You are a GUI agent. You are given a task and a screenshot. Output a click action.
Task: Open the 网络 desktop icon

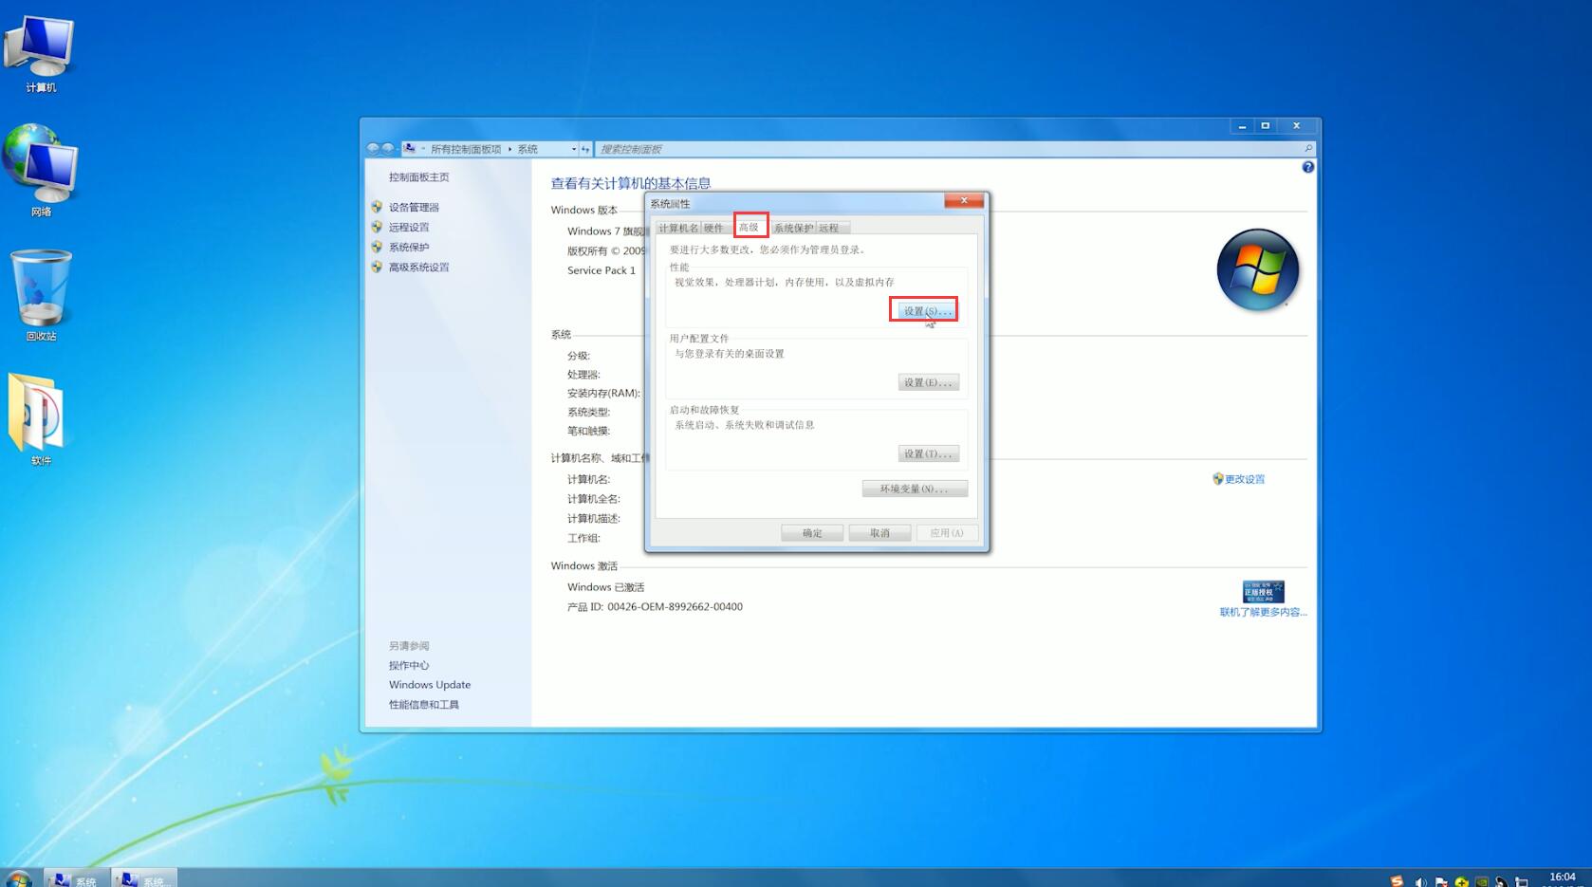coord(40,171)
